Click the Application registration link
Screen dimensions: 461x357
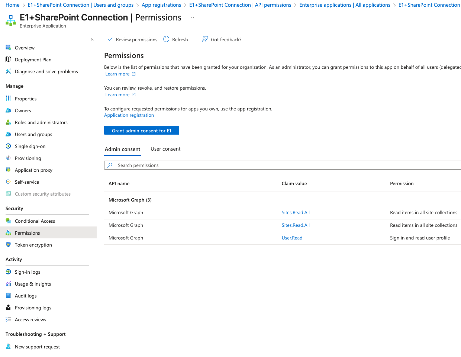[x=129, y=115]
